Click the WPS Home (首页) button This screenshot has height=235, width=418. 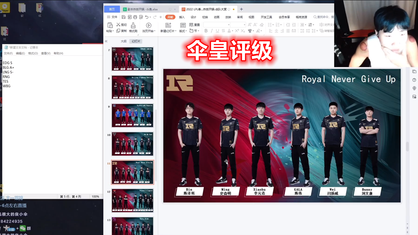pyautogui.click(x=112, y=9)
